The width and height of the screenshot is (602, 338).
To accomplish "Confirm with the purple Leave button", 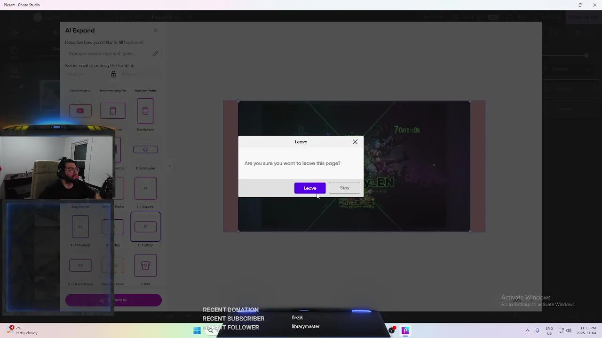I will coord(310,188).
